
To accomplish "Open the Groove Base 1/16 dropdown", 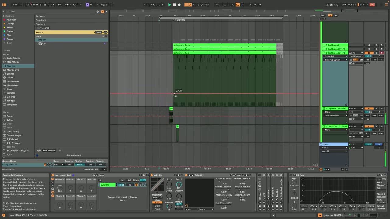I will (58, 165).
